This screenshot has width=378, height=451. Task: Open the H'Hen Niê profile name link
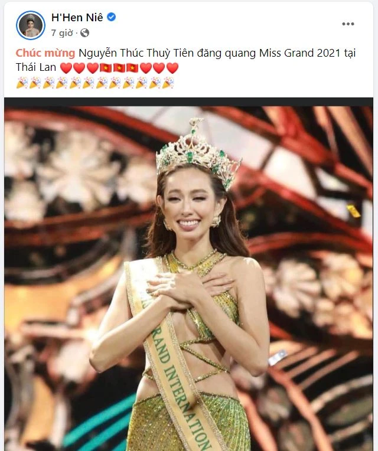77,18
